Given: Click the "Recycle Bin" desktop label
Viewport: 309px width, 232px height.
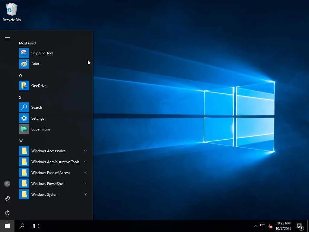Looking at the screenshot, I should tap(12, 20).
